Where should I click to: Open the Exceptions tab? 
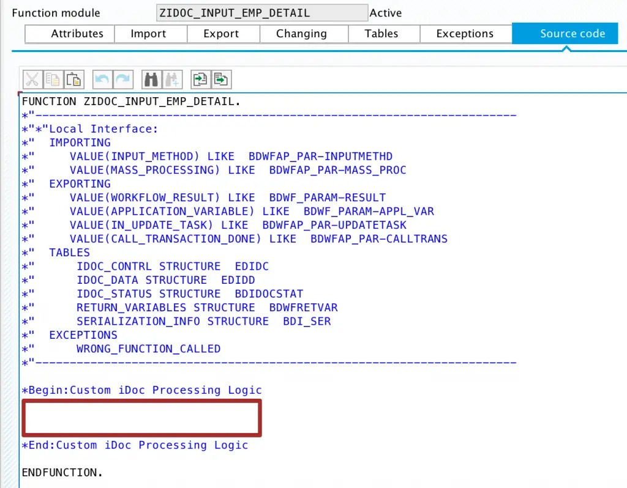[x=465, y=34]
